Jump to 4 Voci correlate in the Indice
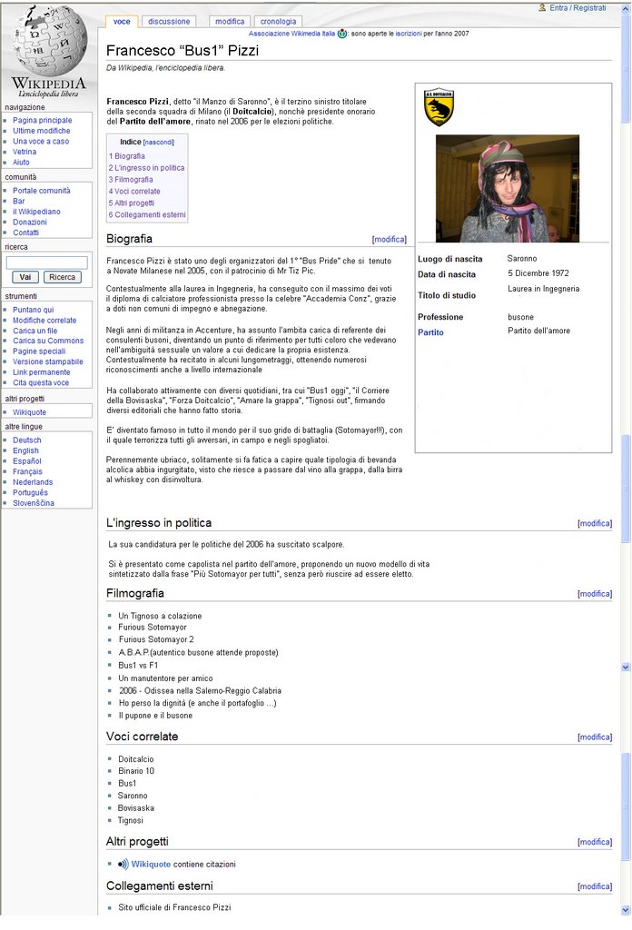Image resolution: width=632 pixels, height=930 pixels. pyautogui.click(x=134, y=192)
